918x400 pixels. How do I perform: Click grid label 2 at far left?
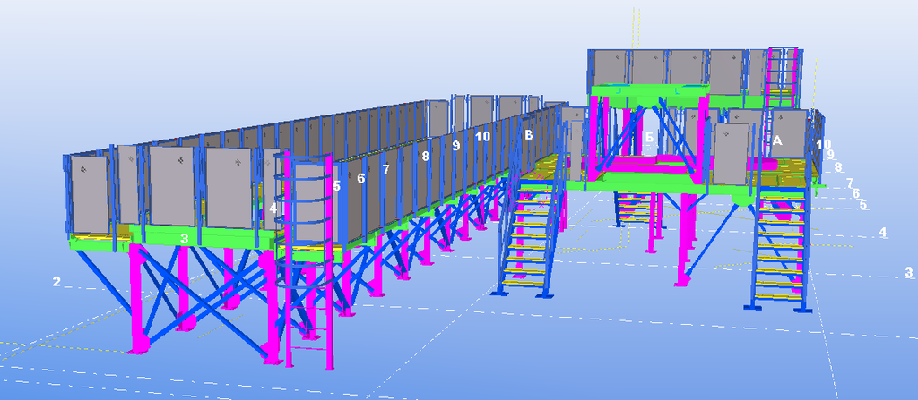coord(56,282)
